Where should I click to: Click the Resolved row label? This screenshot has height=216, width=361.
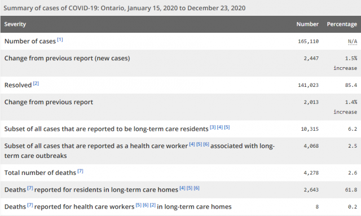pyautogui.click(x=18, y=85)
